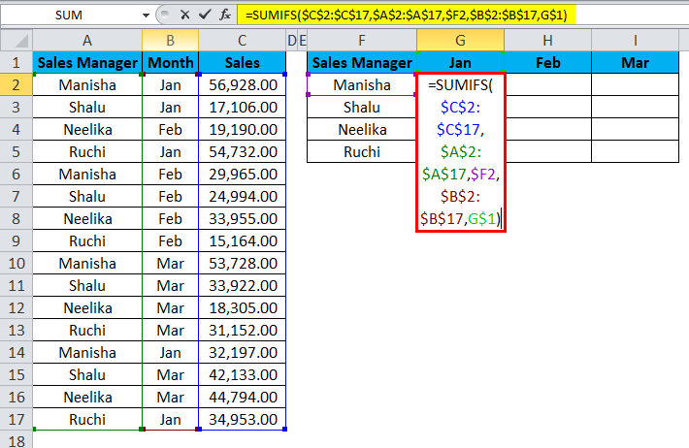Viewport: 689px width, 448px height.
Task: Click Ruchi cell in row 17 column A
Action: tap(87, 419)
